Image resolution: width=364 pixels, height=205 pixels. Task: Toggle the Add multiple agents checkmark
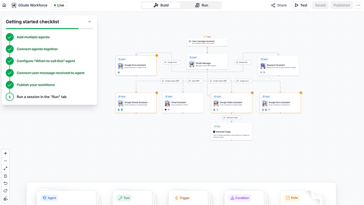10,37
